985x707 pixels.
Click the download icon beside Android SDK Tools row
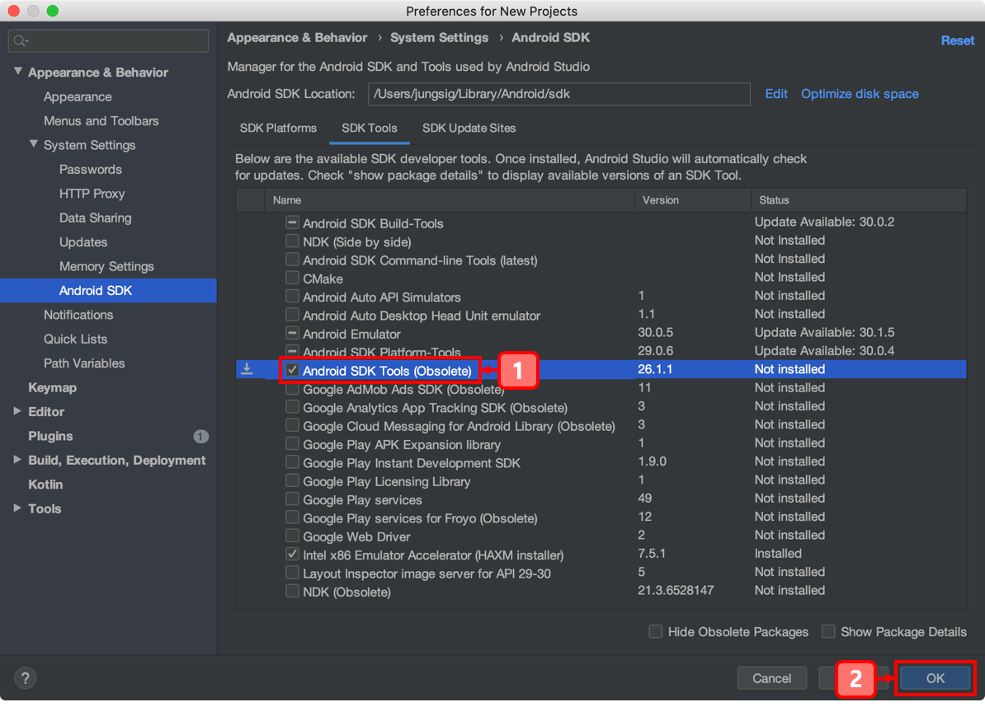pyautogui.click(x=247, y=369)
